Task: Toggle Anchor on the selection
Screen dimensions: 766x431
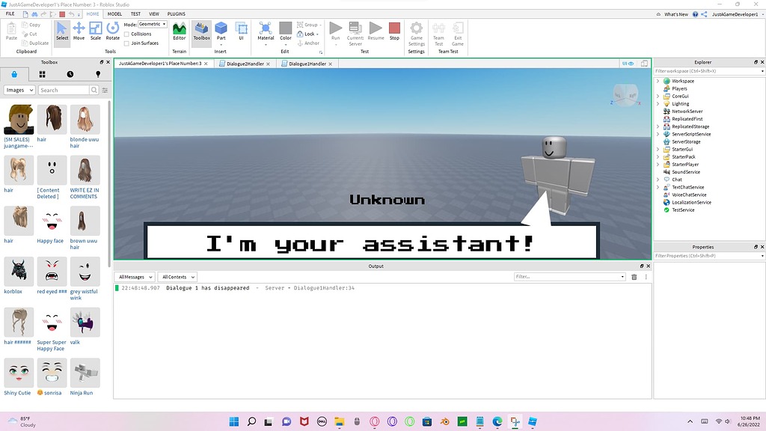Action: point(308,43)
